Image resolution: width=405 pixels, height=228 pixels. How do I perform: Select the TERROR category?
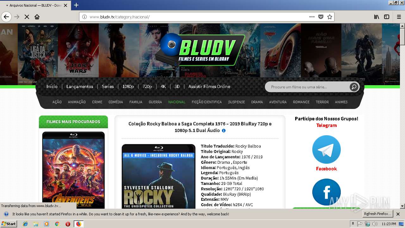coord(322,102)
